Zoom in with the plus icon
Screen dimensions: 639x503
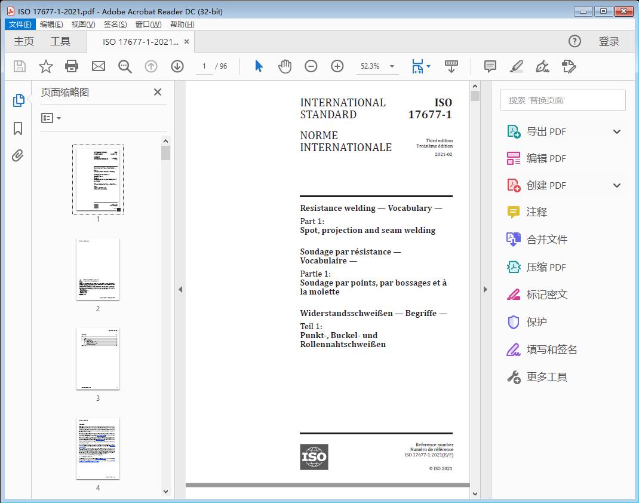pos(337,66)
